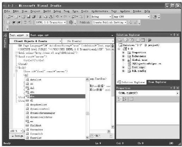Collapse the 1-3 project node
The image size is (182, 147).
[x=119, y=49]
